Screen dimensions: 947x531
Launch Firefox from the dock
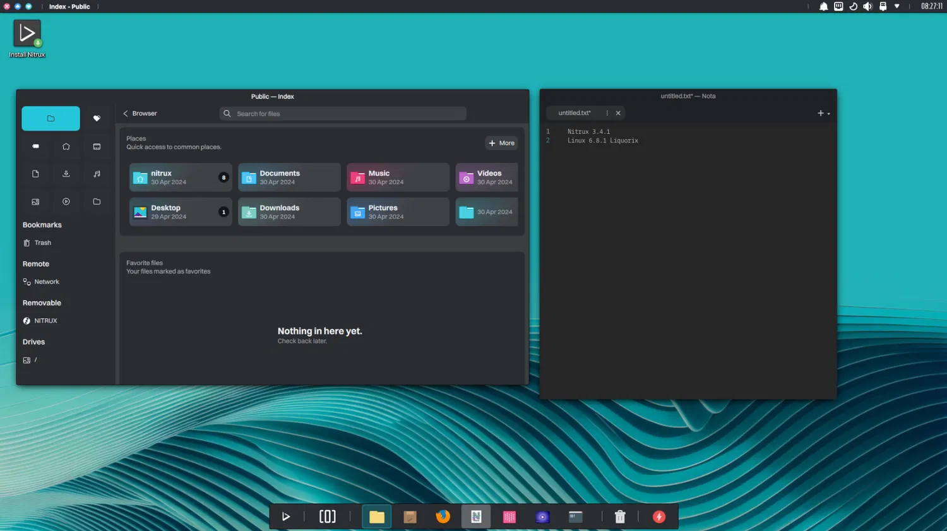coord(443,516)
